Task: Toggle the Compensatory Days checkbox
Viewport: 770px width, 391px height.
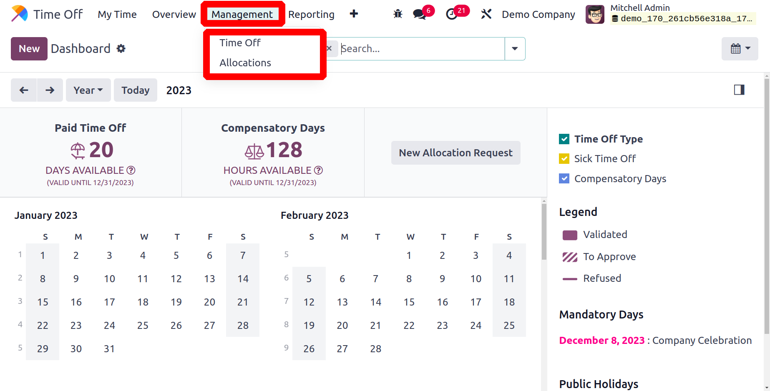Action: tap(564, 178)
